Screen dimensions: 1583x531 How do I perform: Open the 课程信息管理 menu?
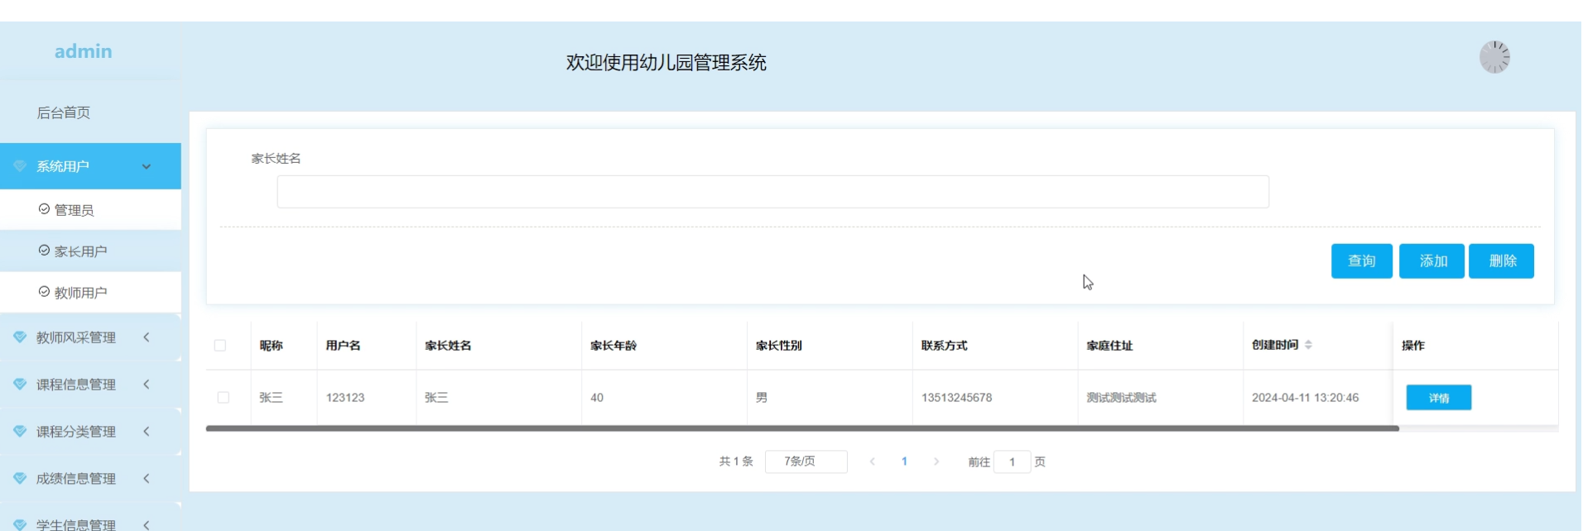[x=90, y=385]
